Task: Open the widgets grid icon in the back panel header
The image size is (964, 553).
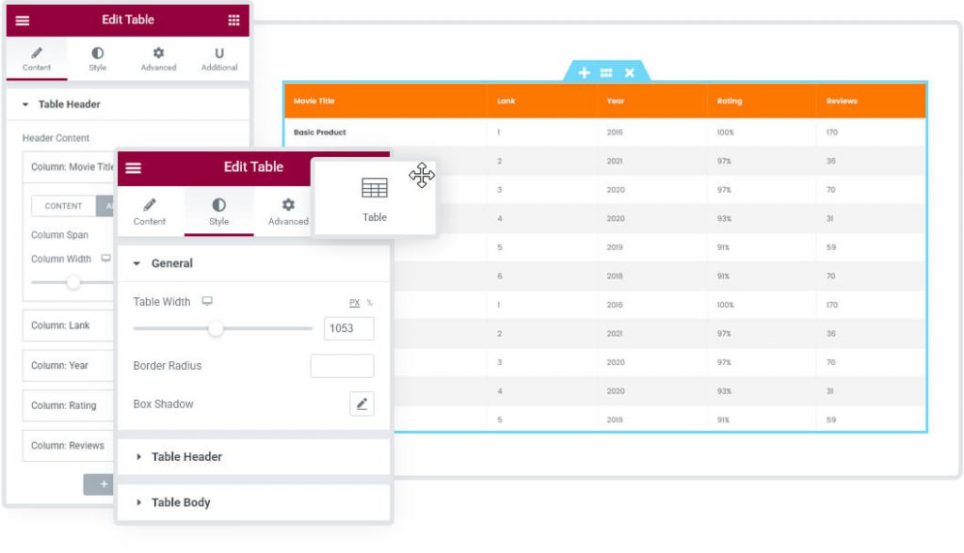Action: click(x=233, y=21)
